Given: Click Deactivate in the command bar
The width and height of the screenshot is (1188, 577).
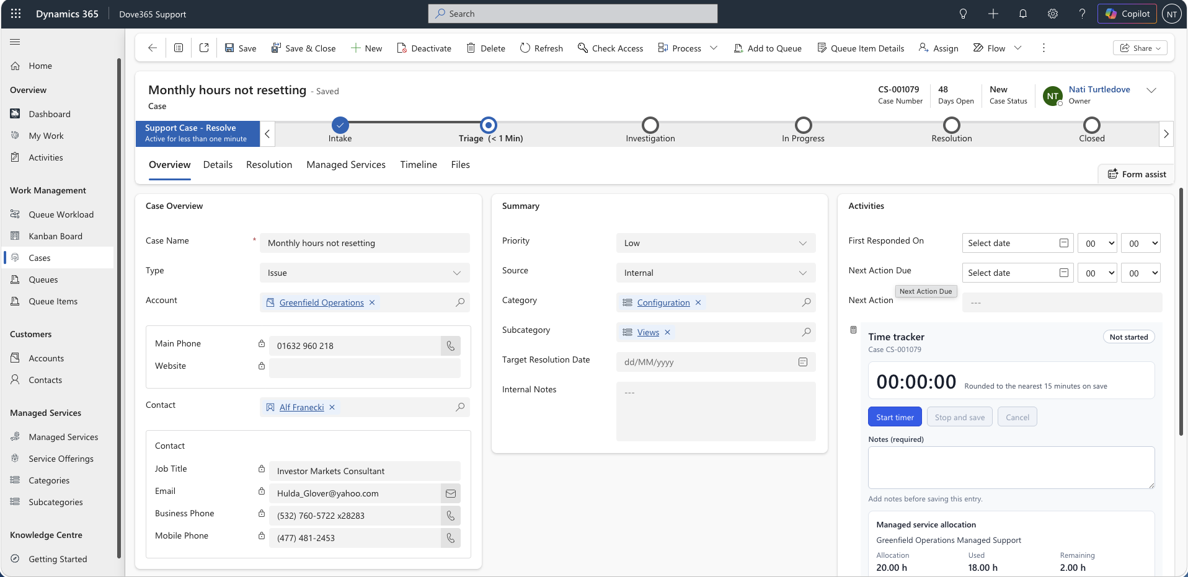Looking at the screenshot, I should pyautogui.click(x=424, y=48).
